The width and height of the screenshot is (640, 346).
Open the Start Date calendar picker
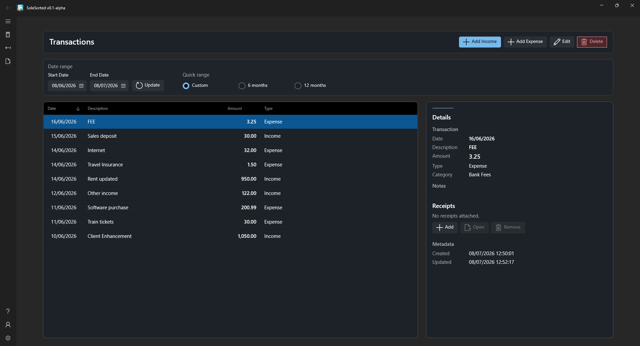coord(81,86)
